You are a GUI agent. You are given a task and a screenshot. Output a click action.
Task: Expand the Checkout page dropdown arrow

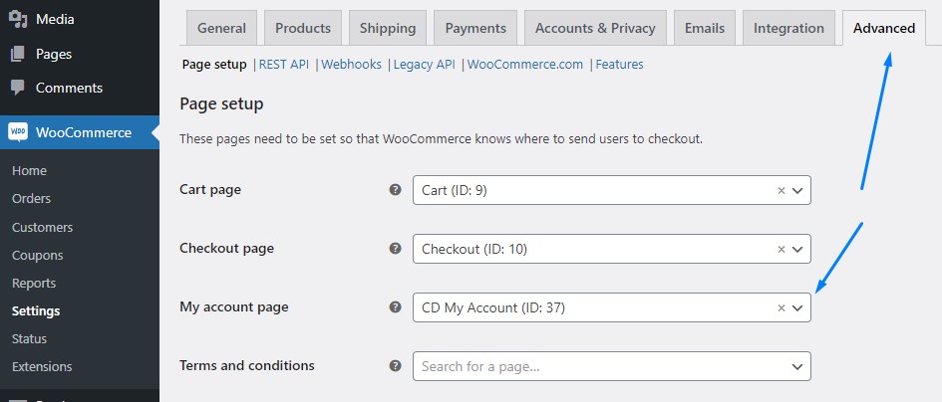click(x=797, y=249)
